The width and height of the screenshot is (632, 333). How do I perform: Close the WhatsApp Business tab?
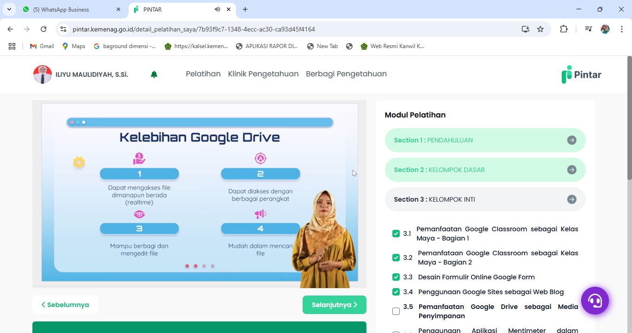click(118, 9)
